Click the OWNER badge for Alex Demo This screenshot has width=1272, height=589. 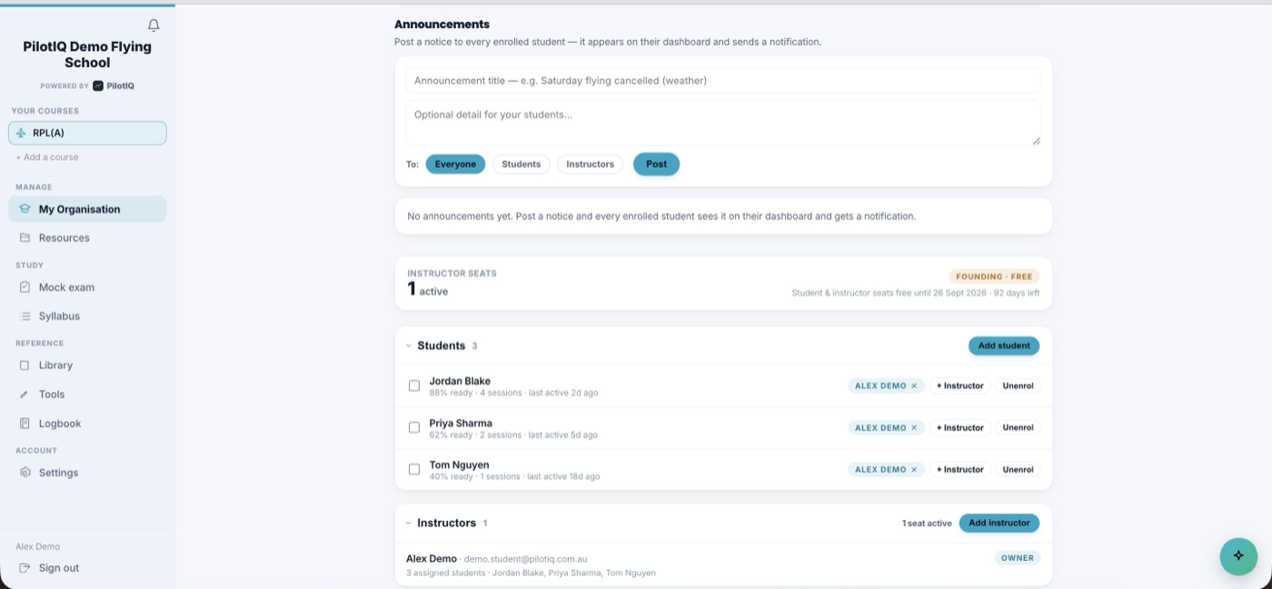[x=1017, y=558]
